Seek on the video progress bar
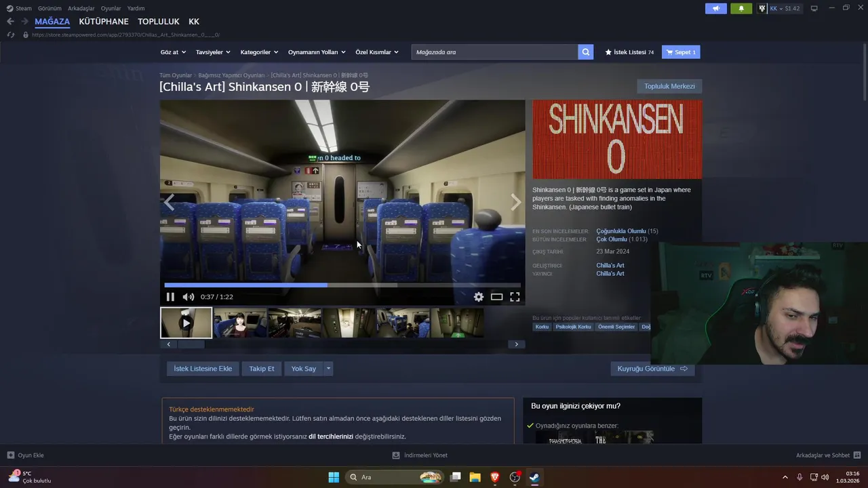 [x=342, y=285]
